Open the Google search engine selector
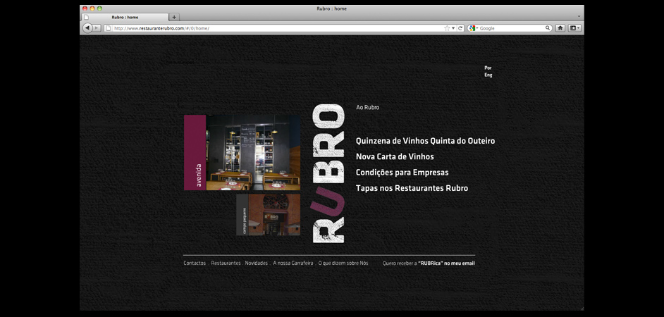The image size is (664, 317). tap(473, 28)
